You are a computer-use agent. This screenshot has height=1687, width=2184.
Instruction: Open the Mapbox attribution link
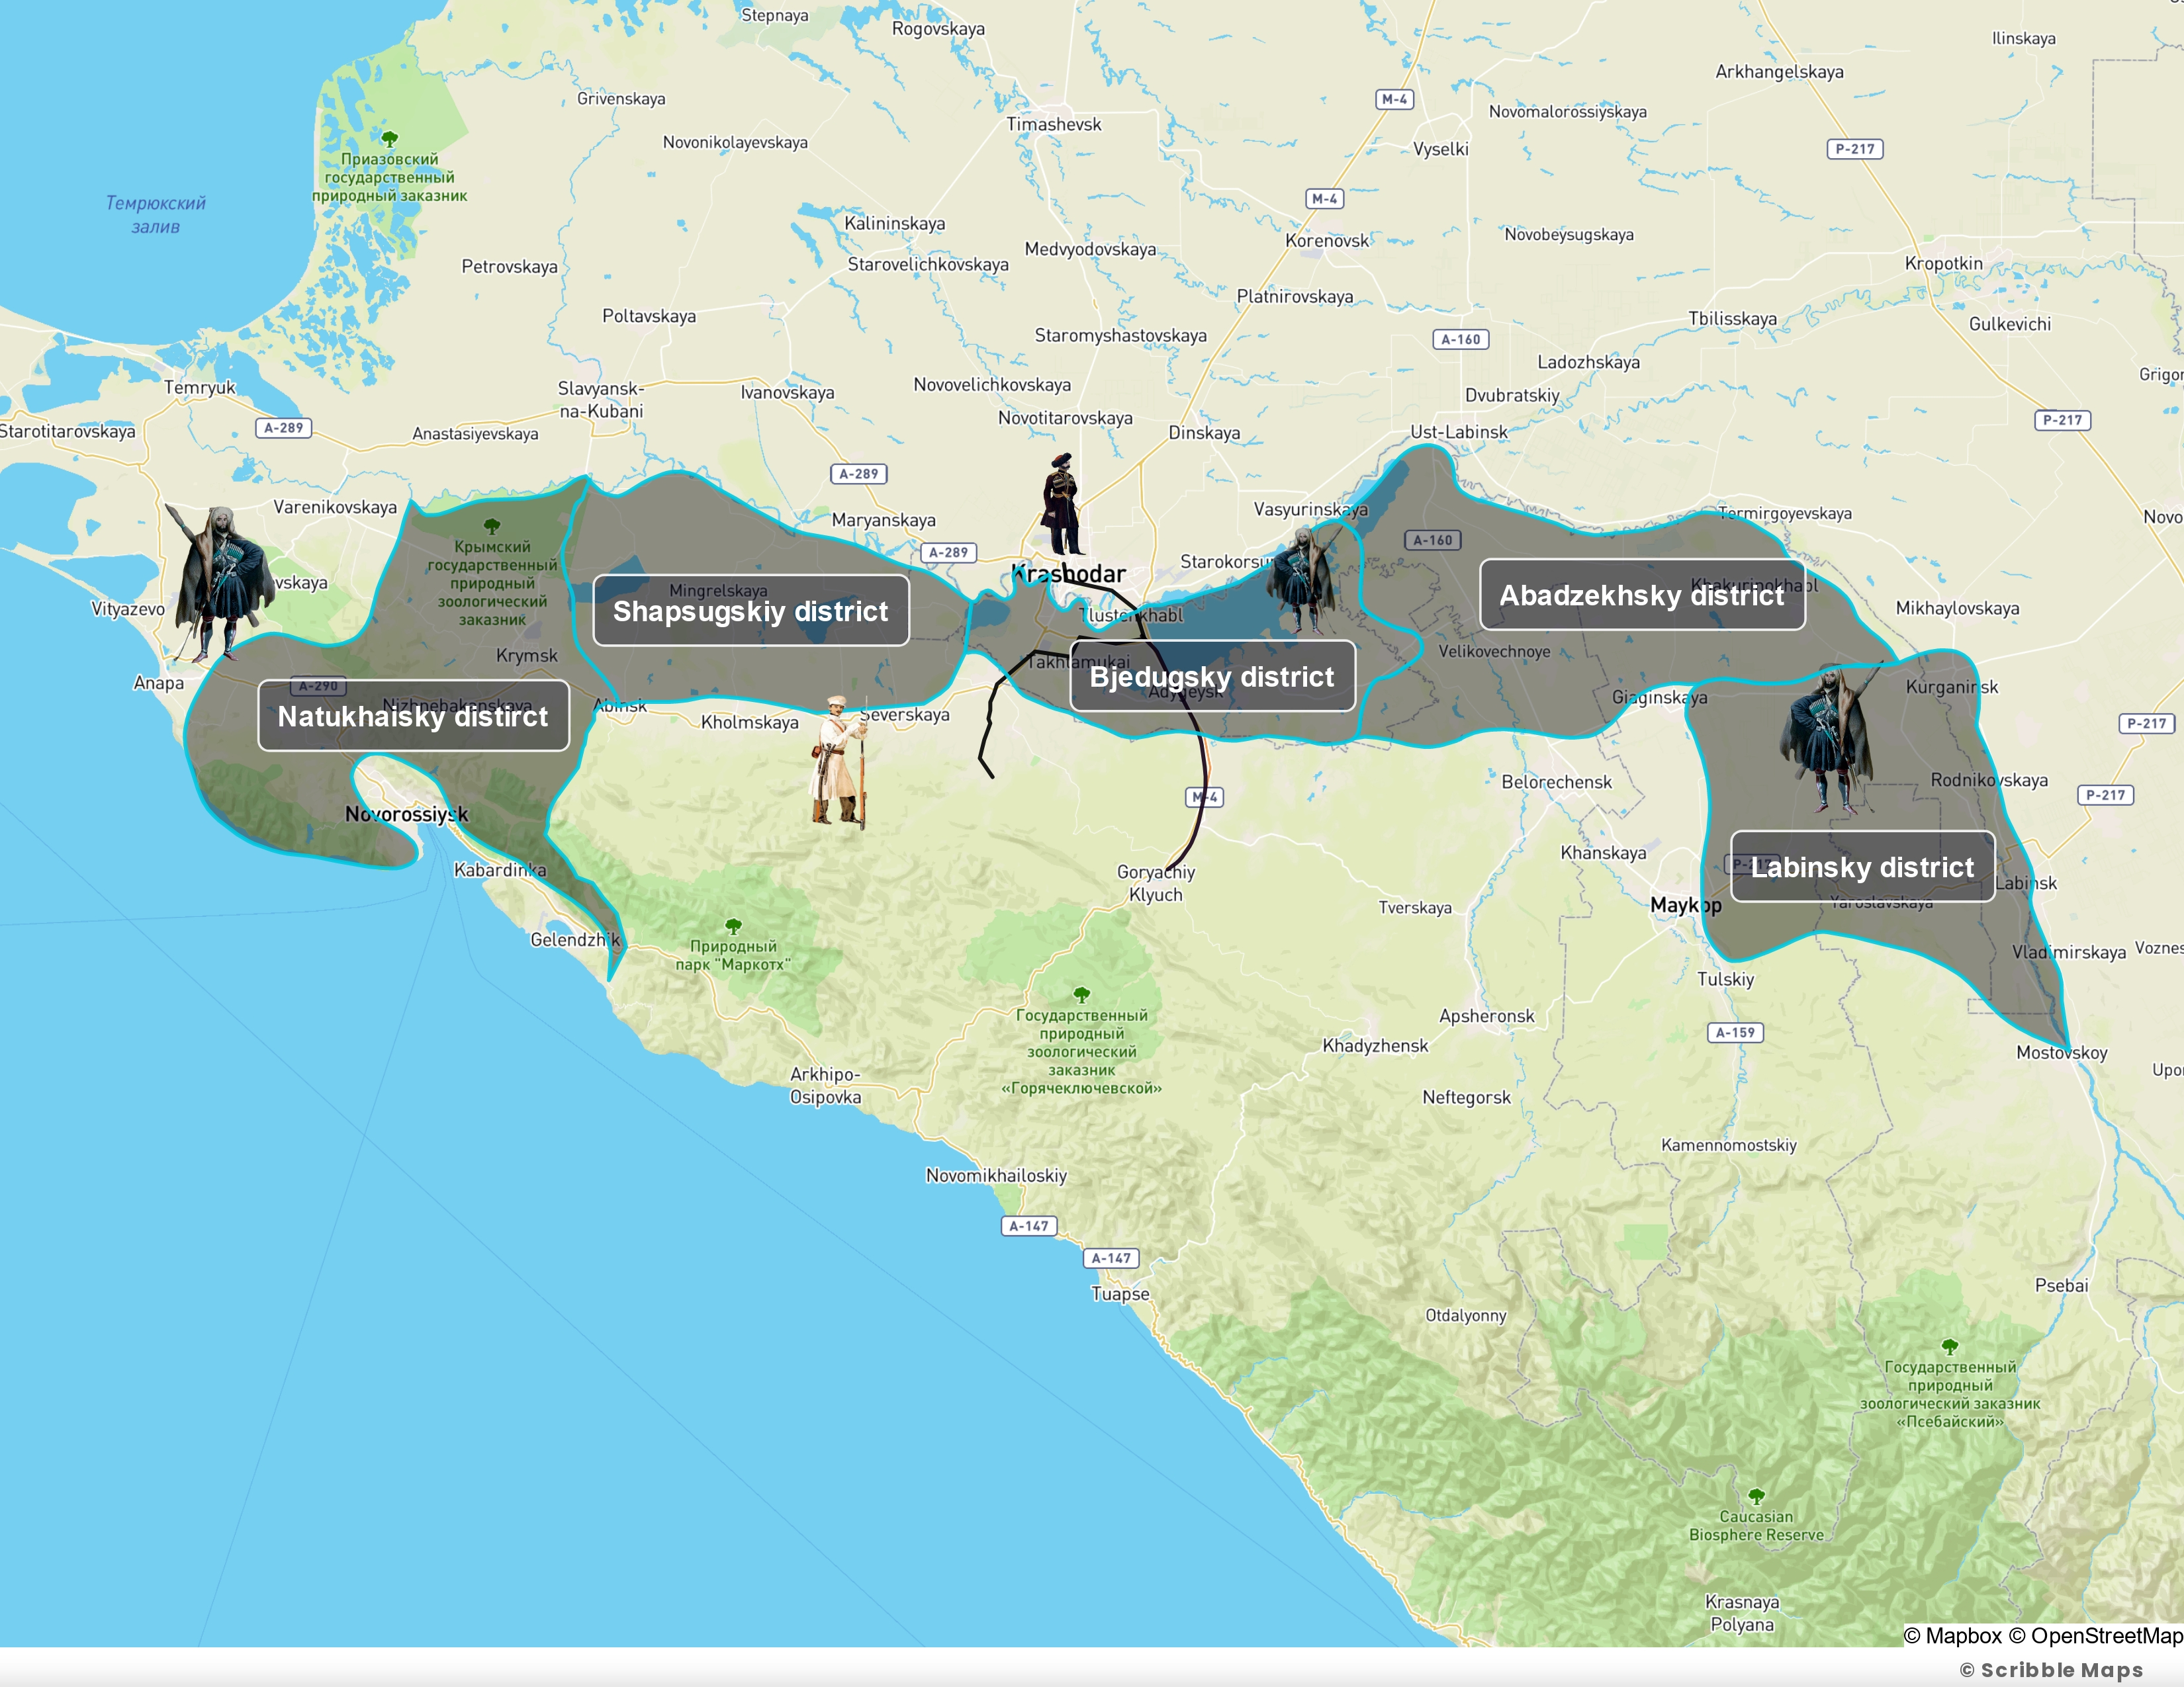1952,1635
